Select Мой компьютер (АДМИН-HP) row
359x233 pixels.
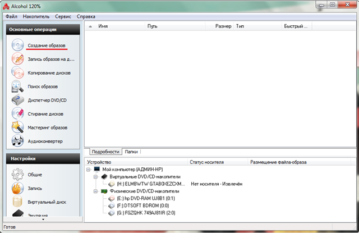click(132, 170)
